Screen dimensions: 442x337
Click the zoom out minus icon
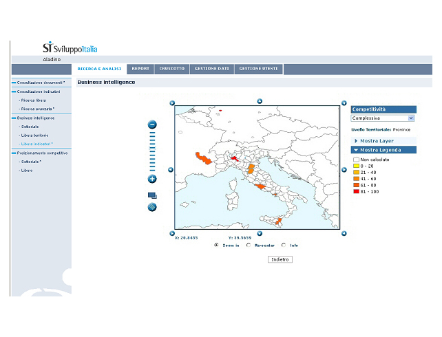[152, 124]
